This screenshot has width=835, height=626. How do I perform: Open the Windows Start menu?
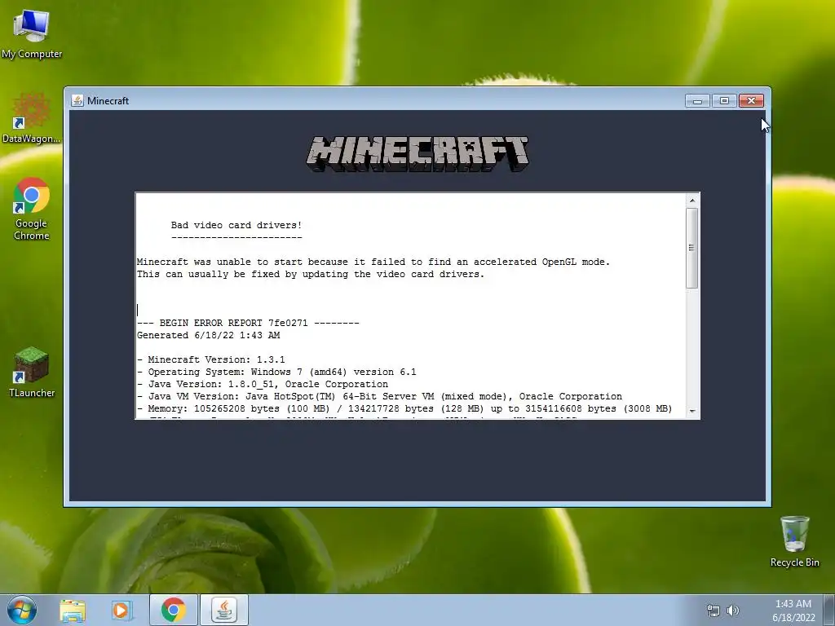[22, 610]
